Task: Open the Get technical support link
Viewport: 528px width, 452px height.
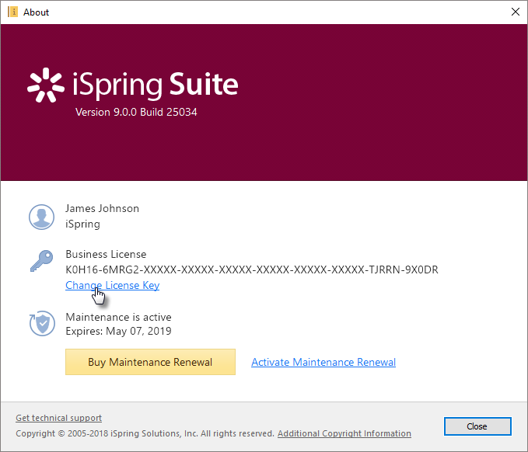Action: [58, 418]
